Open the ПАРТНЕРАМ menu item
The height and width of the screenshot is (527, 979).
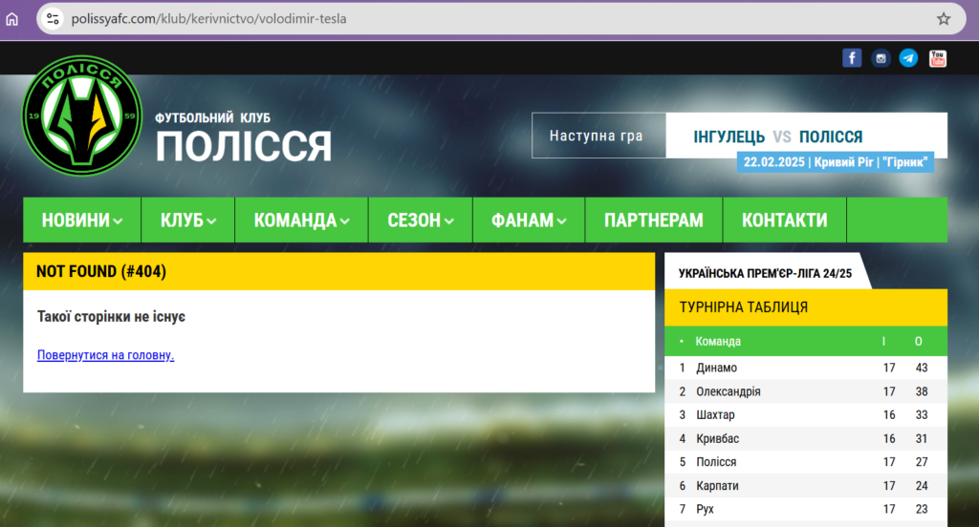click(653, 221)
